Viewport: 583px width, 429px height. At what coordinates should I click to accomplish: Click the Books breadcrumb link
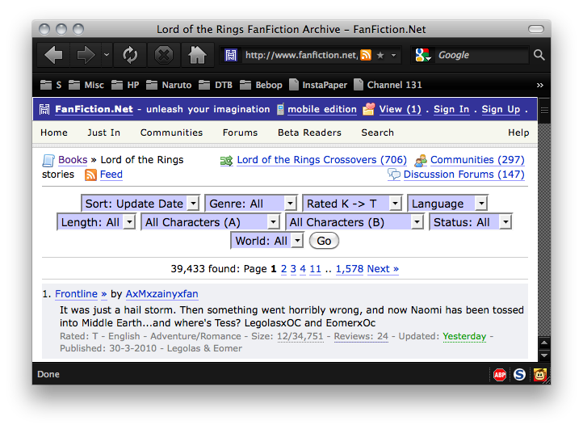73,160
